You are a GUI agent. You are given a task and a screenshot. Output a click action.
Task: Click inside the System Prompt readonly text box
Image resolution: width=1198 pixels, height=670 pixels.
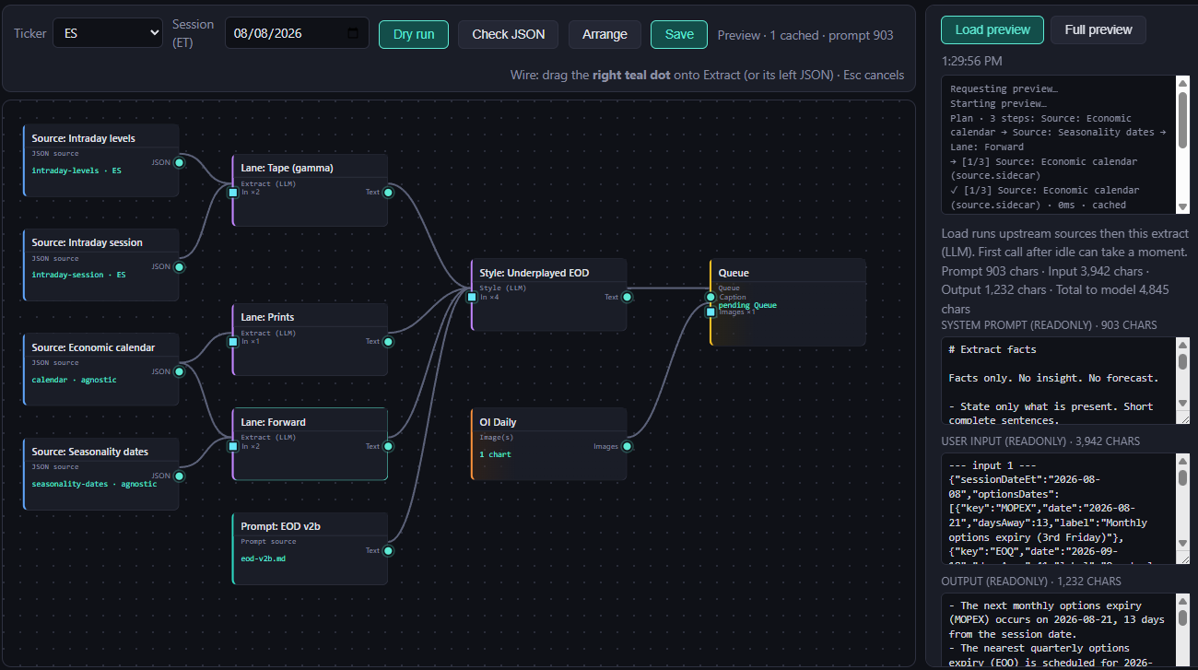1060,381
